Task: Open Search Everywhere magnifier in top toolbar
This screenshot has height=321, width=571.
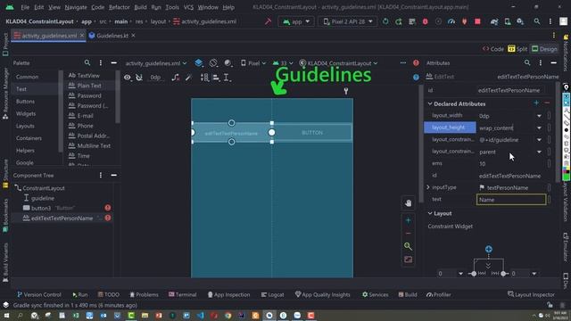Action: click(x=537, y=21)
